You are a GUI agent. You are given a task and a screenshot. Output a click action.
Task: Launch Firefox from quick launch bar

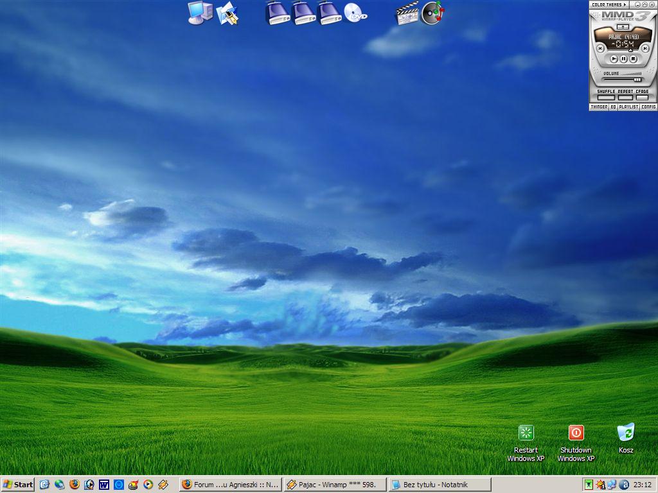tap(75, 485)
